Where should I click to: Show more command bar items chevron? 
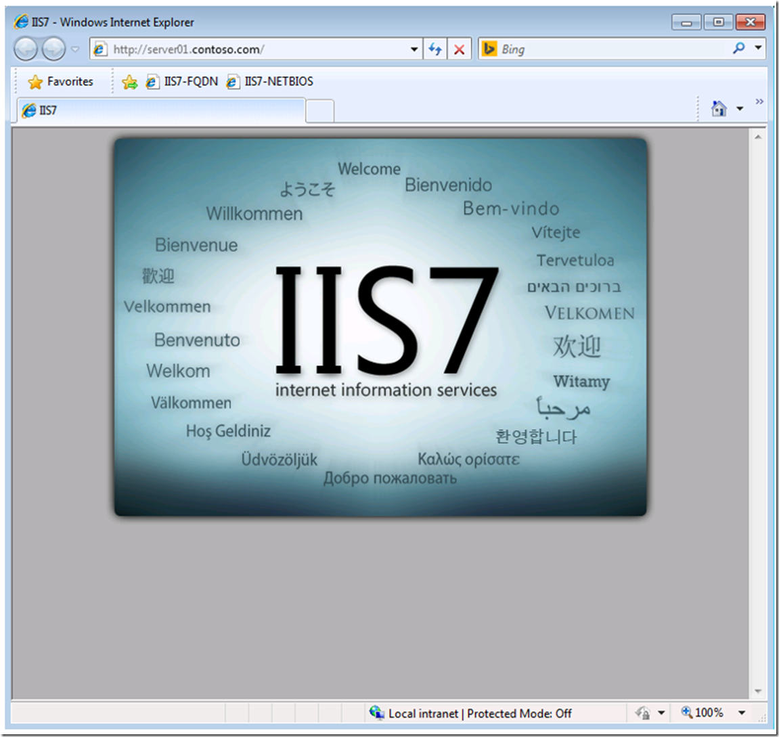[x=759, y=102]
